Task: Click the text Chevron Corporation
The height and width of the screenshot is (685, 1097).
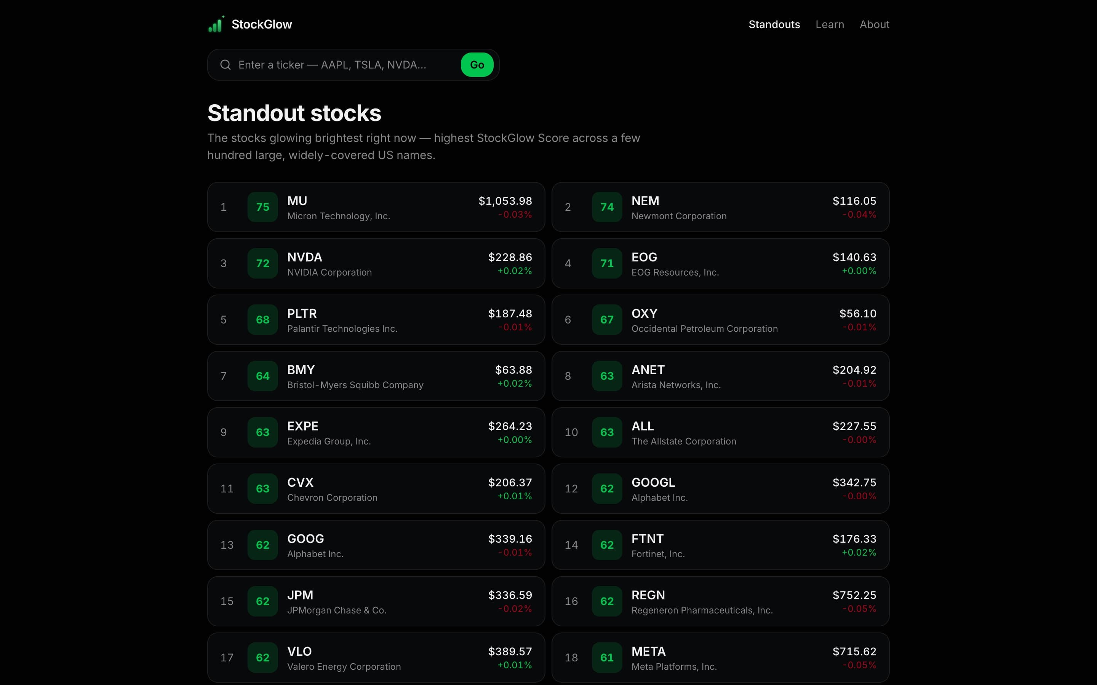Action: (x=332, y=498)
